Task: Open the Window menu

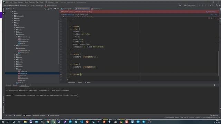Action: point(51,2)
